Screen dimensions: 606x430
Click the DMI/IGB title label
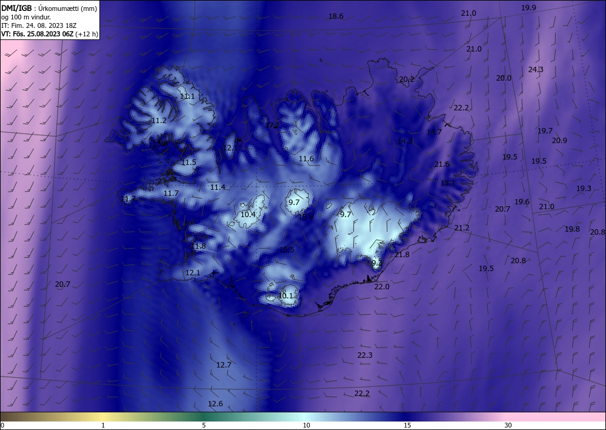[16, 8]
